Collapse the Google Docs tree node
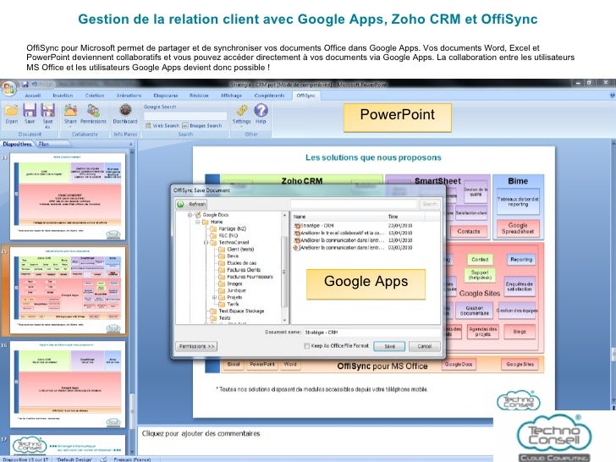The height and width of the screenshot is (462, 616). pyautogui.click(x=190, y=215)
